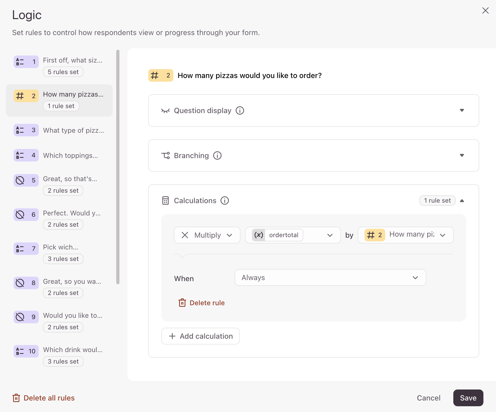The width and height of the screenshot is (496, 412).
Task: Open the When Always condition dropdown
Action: tap(330, 277)
